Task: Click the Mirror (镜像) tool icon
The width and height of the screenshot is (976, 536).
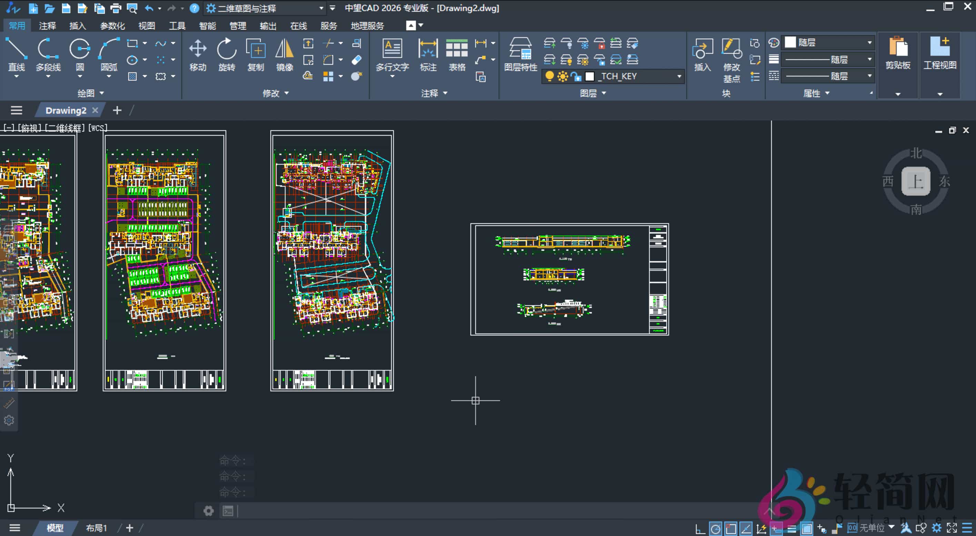Action: (284, 49)
